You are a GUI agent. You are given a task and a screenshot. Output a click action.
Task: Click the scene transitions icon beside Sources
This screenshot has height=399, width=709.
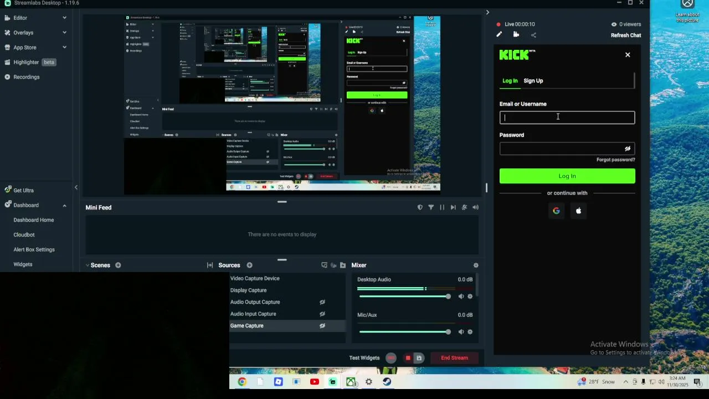pos(210,265)
